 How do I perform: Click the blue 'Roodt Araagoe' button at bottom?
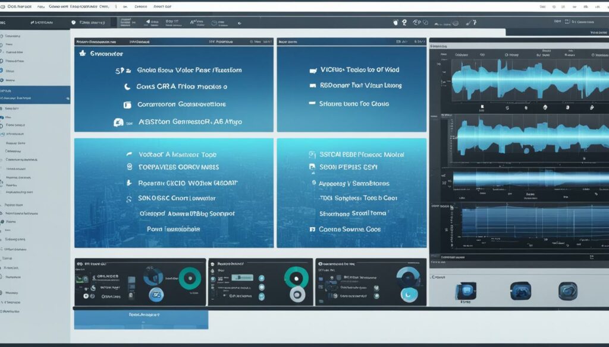coord(141,320)
